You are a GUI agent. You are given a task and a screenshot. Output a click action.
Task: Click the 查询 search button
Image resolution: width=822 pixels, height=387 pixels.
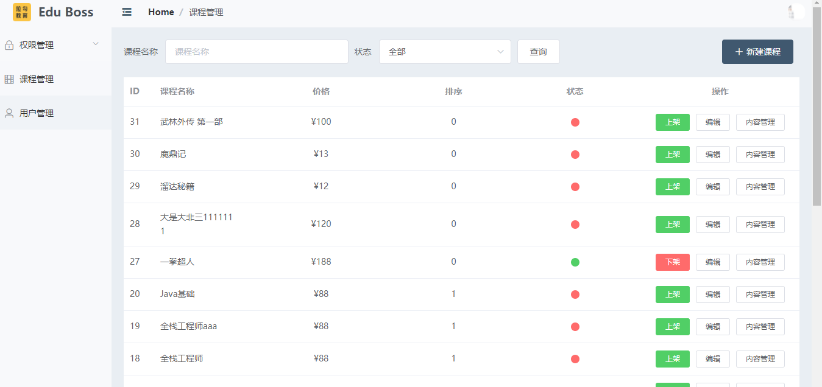pos(539,52)
